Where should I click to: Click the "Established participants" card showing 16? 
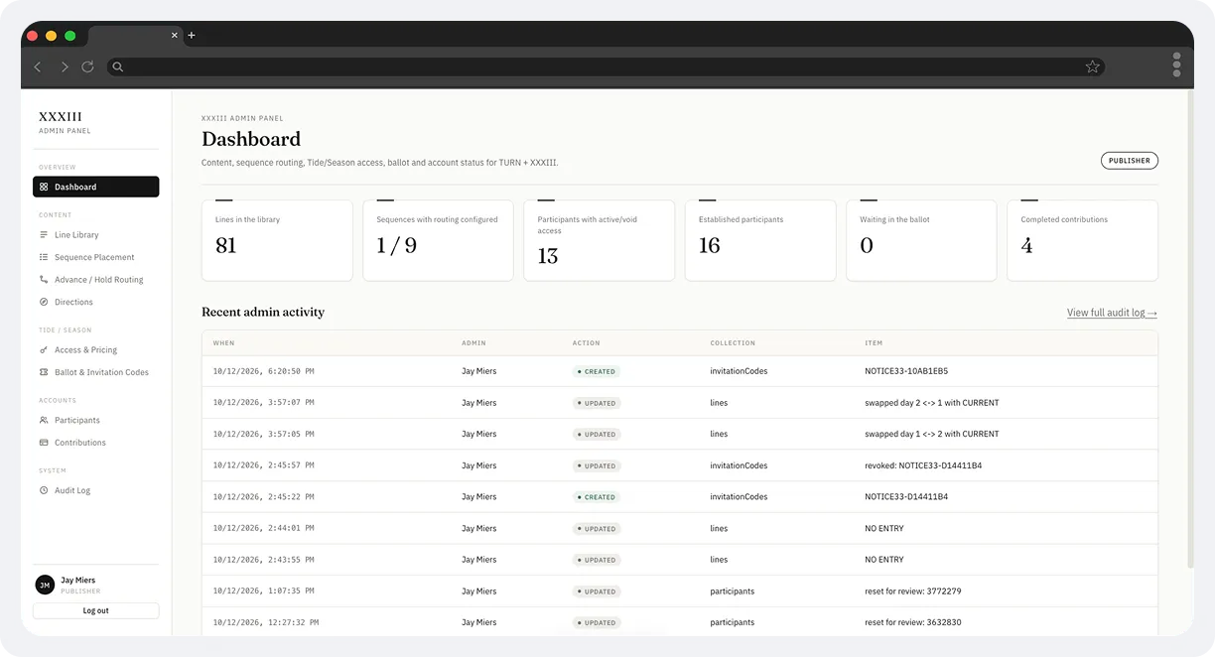tap(760, 240)
